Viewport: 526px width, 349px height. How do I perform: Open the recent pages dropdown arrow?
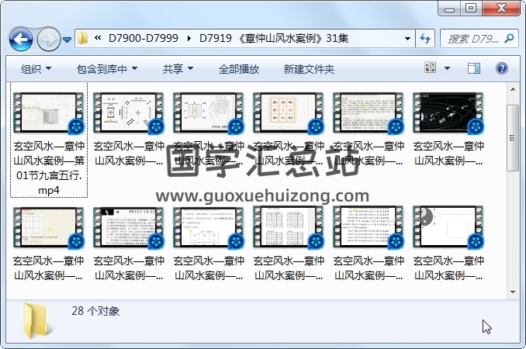tap(67, 38)
